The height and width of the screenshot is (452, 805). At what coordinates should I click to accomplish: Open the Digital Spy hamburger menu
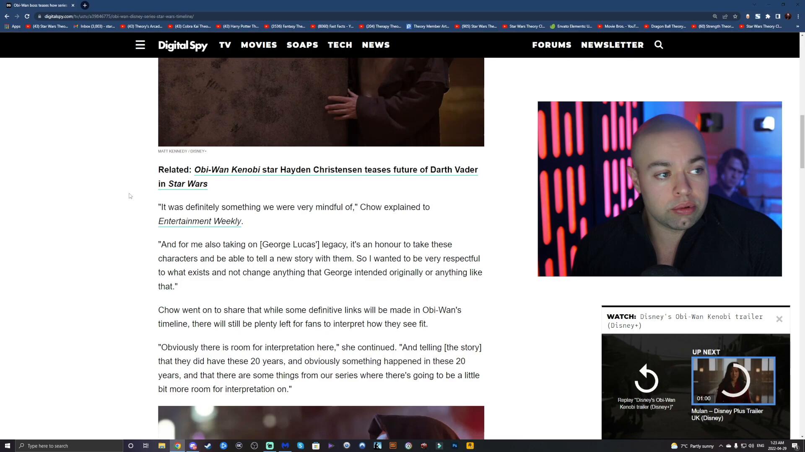click(x=140, y=45)
